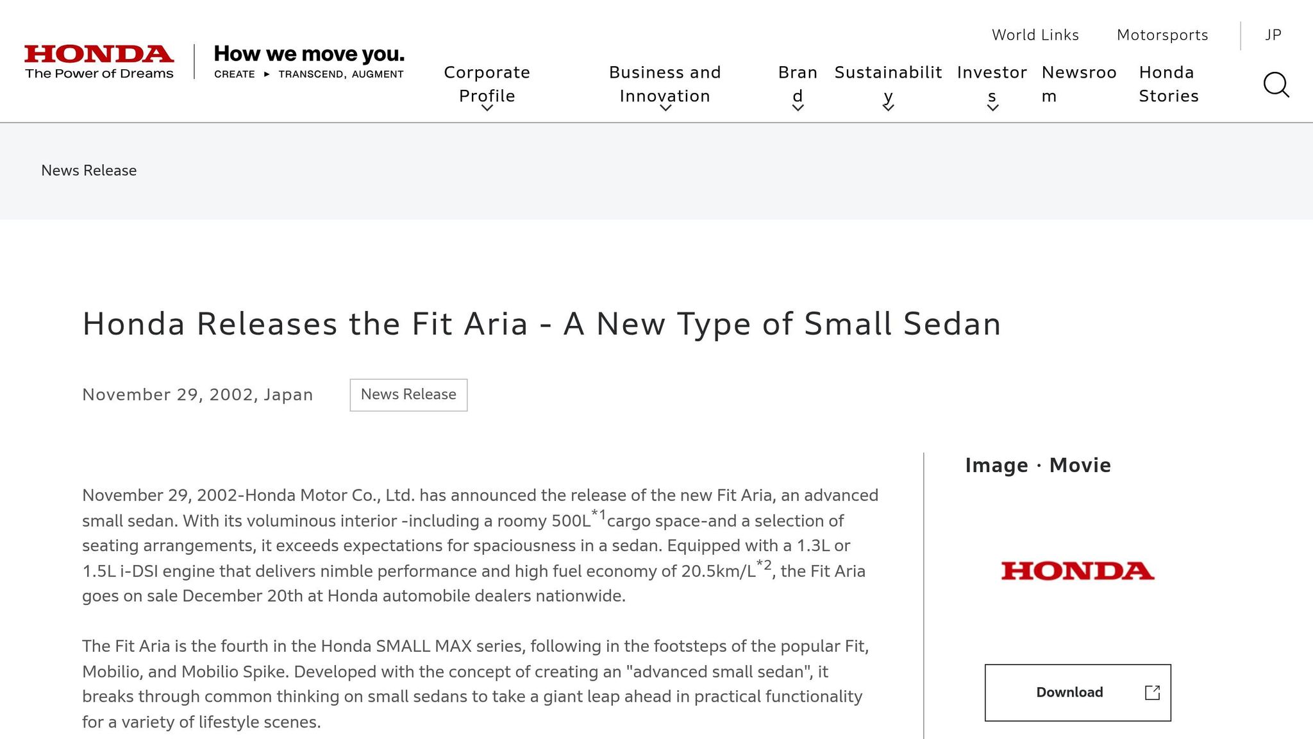This screenshot has height=739, width=1313.
Task: Switch site language via the JP link
Action: click(1273, 35)
